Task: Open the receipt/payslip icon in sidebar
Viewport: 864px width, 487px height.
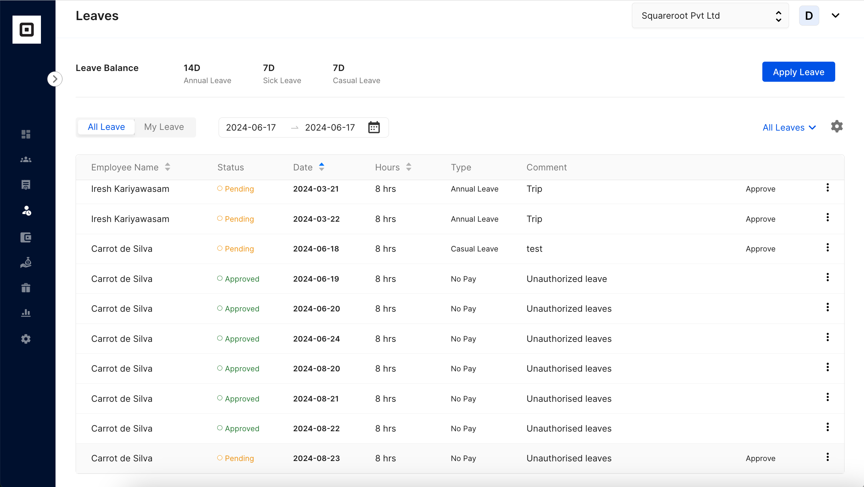Action: tap(26, 185)
